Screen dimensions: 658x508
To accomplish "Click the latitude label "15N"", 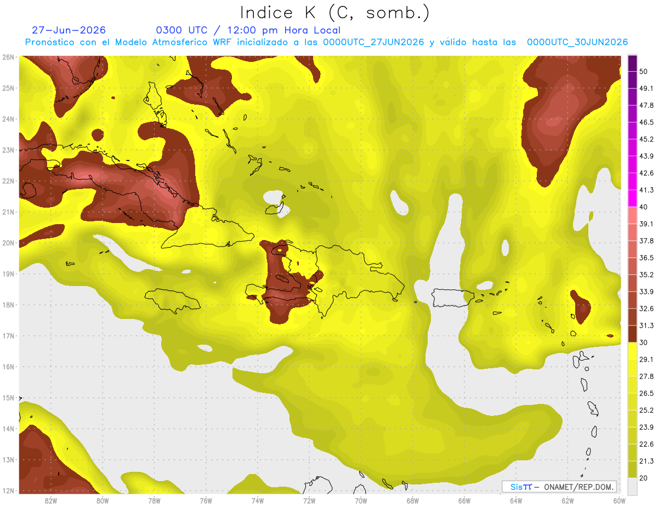I will (8, 397).
